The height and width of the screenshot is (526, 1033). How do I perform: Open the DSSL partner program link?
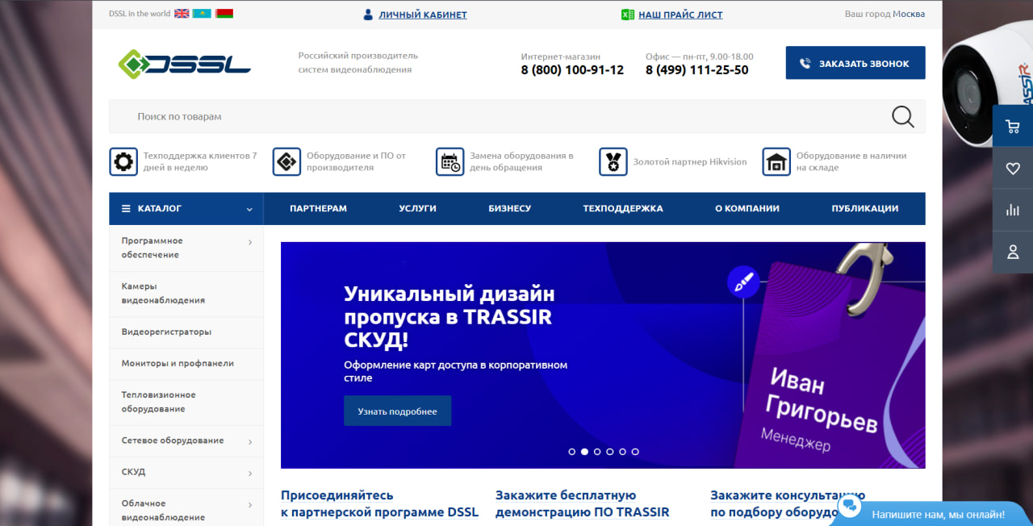(x=379, y=503)
